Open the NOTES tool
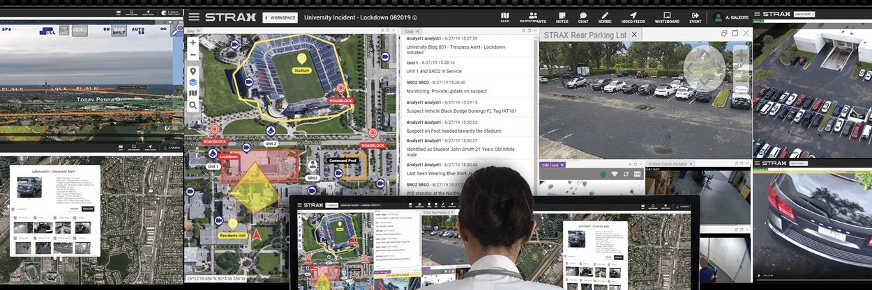Screen dimensions: 872x290 click(562, 17)
